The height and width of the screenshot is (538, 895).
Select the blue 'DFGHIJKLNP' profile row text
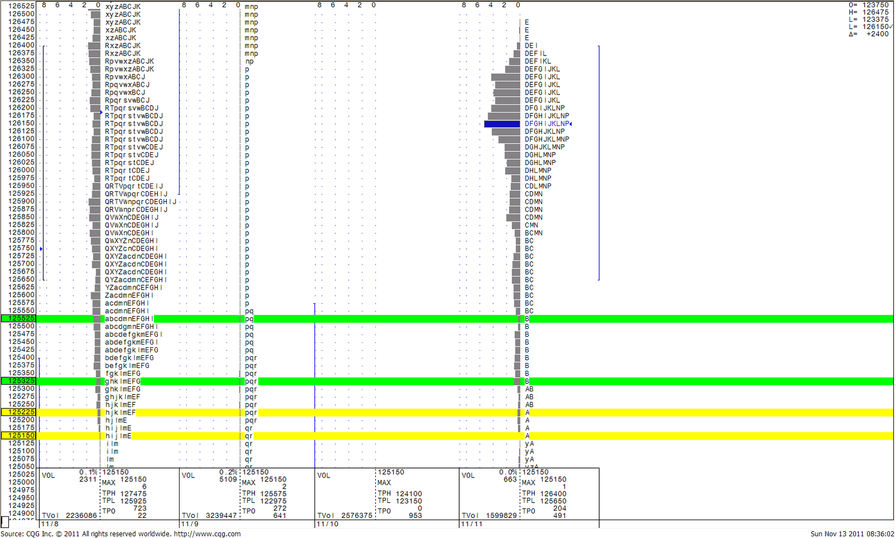click(547, 124)
